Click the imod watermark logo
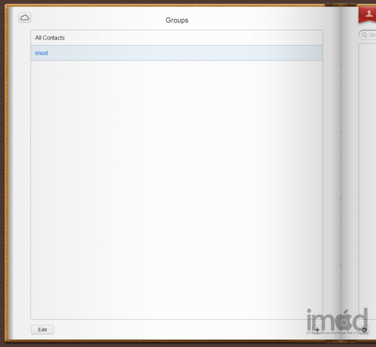 pyautogui.click(x=337, y=320)
